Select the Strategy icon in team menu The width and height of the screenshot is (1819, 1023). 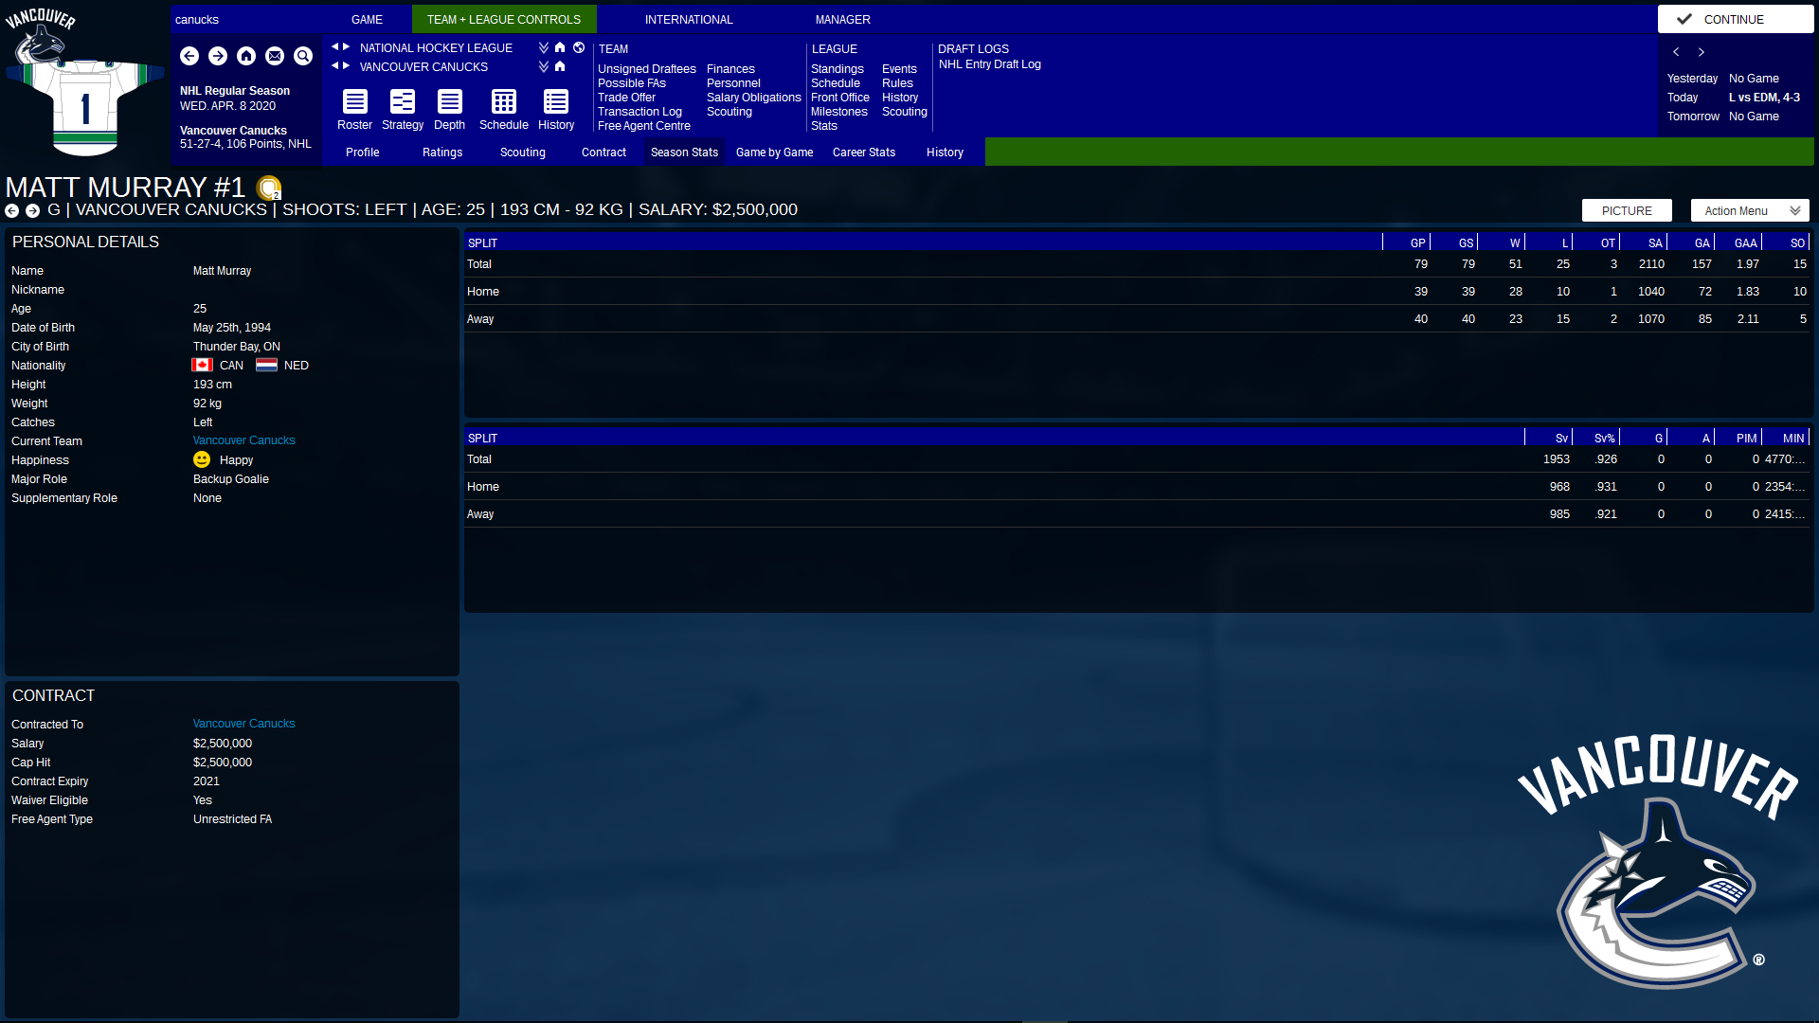tap(403, 102)
